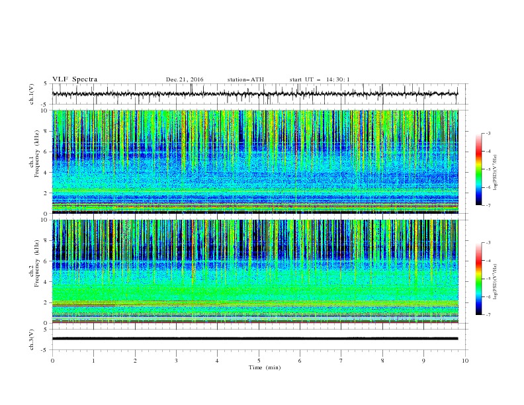
Task: Click the "ch.3(V)" axis label
Action: click(x=32, y=339)
